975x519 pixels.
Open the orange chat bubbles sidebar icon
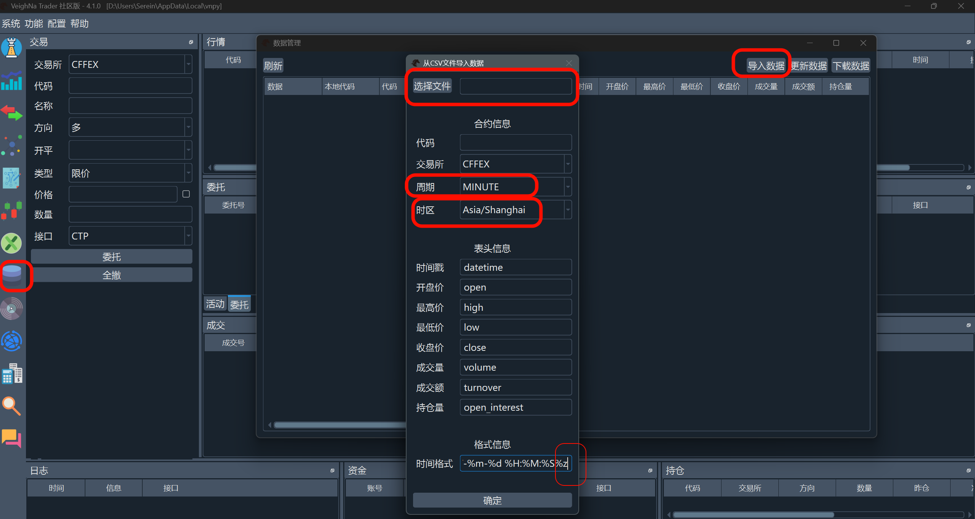click(12, 438)
